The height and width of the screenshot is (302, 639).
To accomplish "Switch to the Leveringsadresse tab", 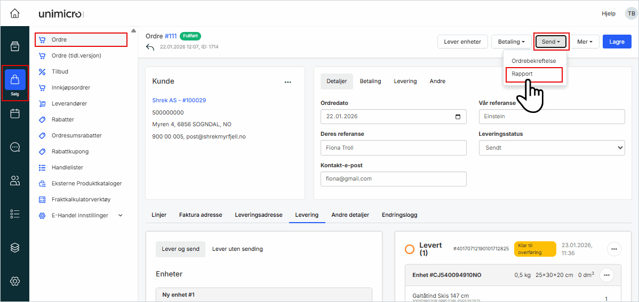I will 259,215.
